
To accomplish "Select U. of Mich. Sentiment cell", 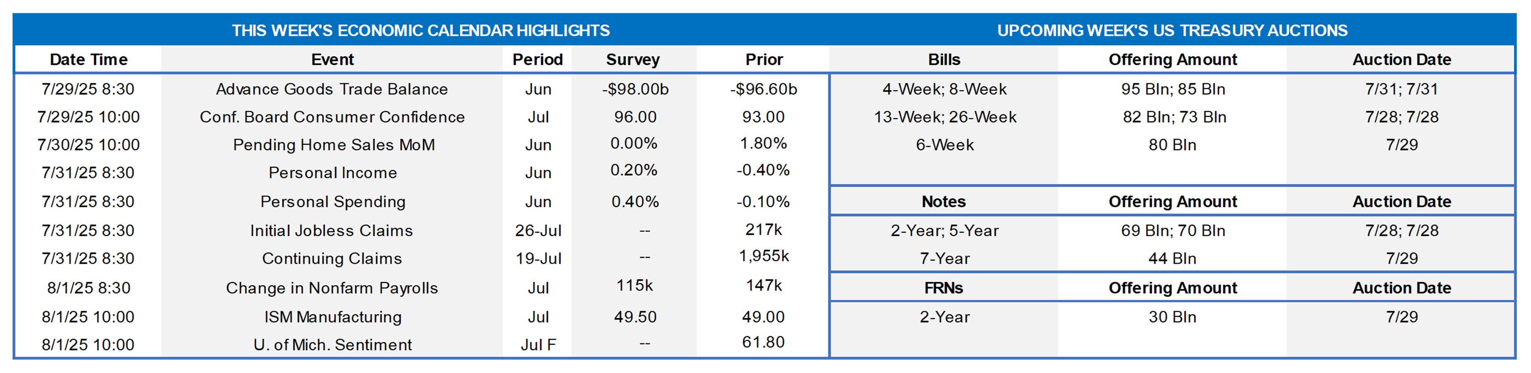I will tap(332, 344).
